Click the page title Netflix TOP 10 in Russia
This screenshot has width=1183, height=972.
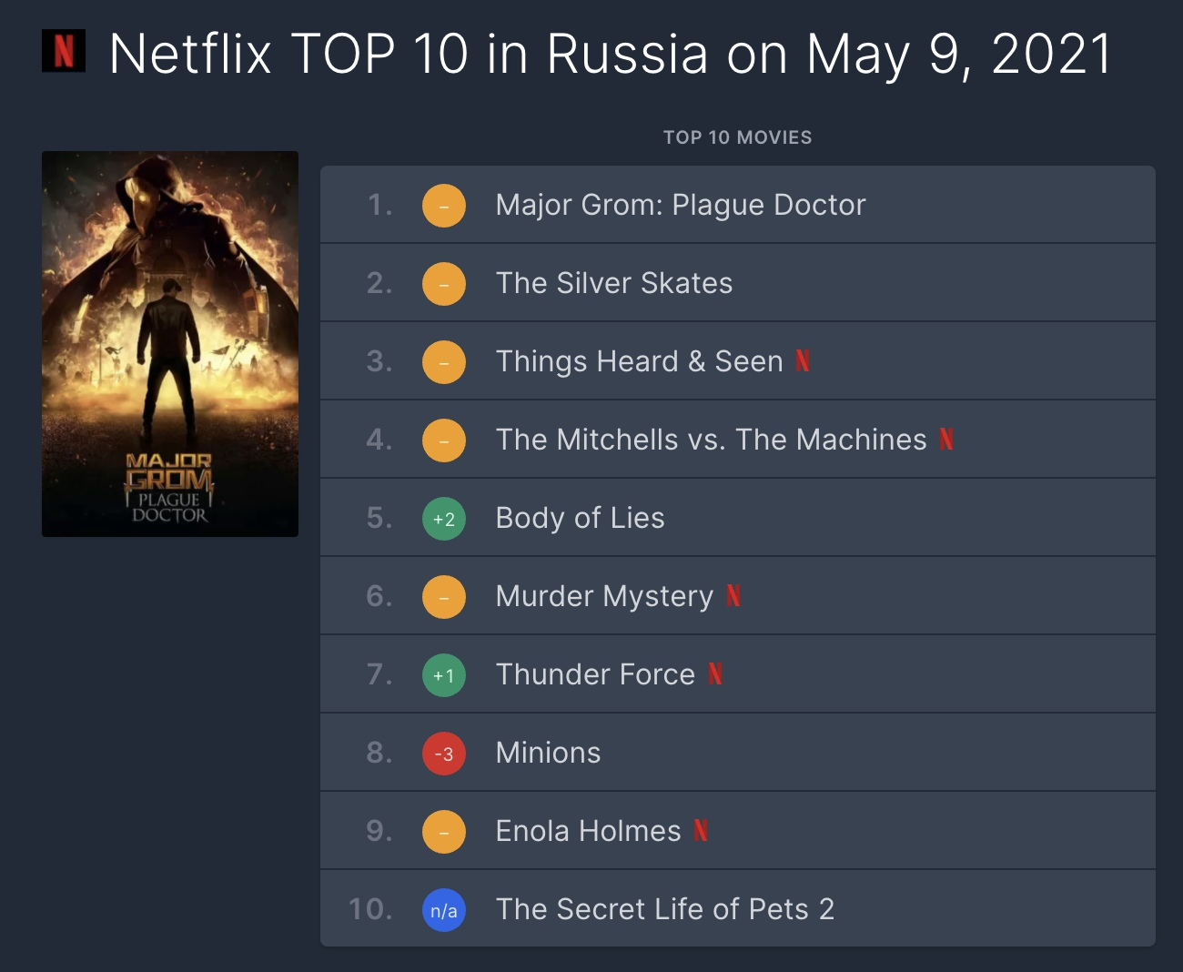[611, 54]
